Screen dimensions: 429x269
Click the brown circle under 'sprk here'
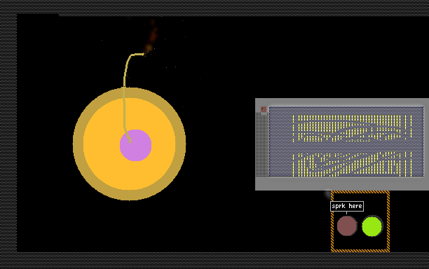click(x=347, y=226)
